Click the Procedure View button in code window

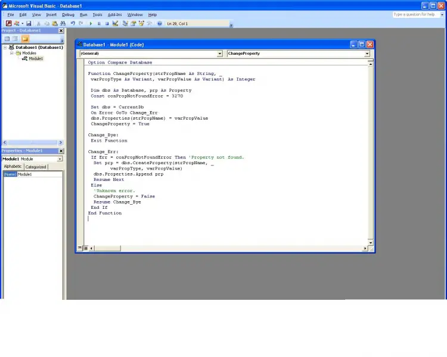[x=80, y=248]
